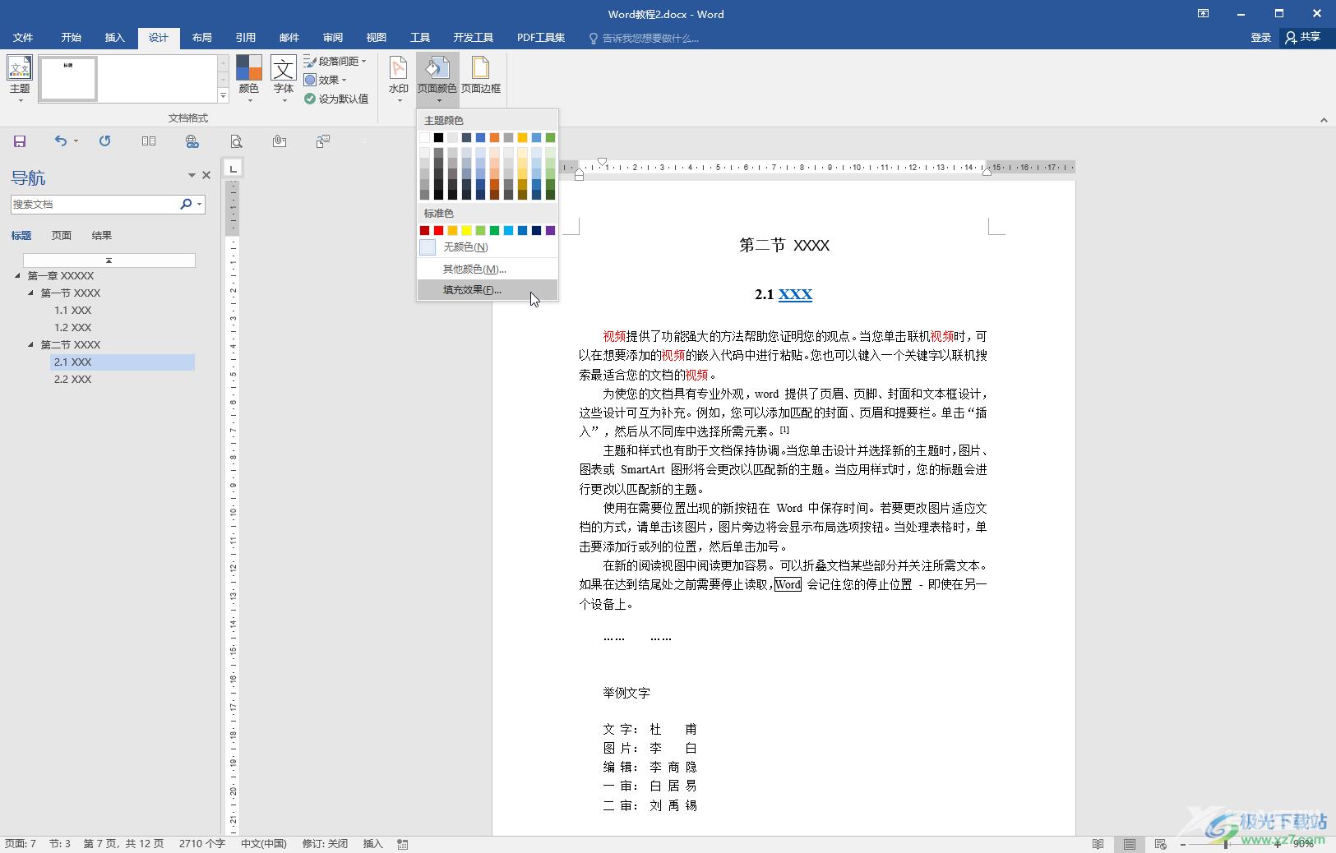Pick the purple standard color swatch
Viewport: 1336px width, 853px height.
tap(551, 230)
